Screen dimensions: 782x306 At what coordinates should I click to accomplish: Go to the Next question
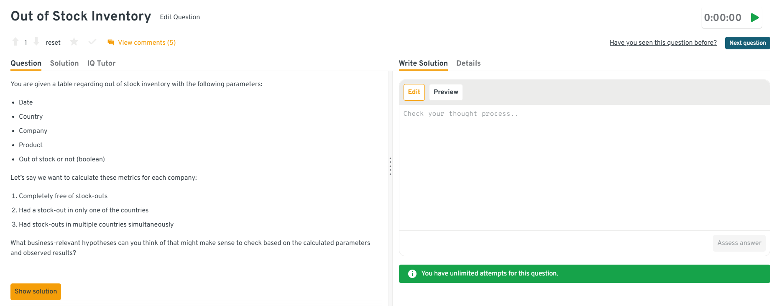pyautogui.click(x=747, y=43)
